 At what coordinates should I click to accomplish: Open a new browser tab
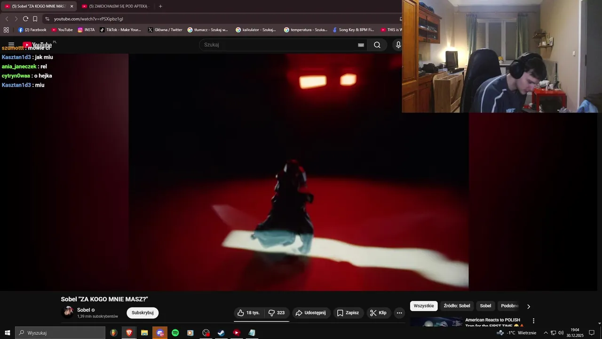pos(160,6)
